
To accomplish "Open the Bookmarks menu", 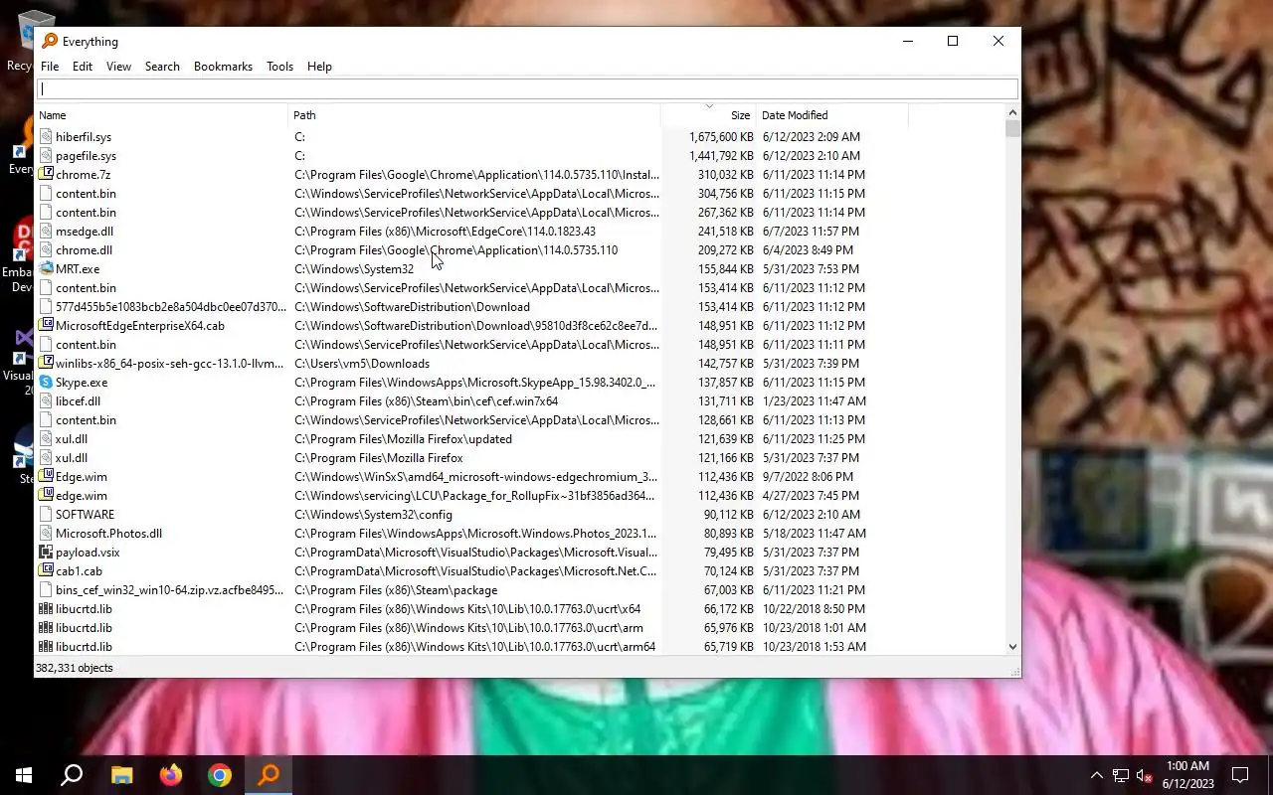I will point(223,67).
